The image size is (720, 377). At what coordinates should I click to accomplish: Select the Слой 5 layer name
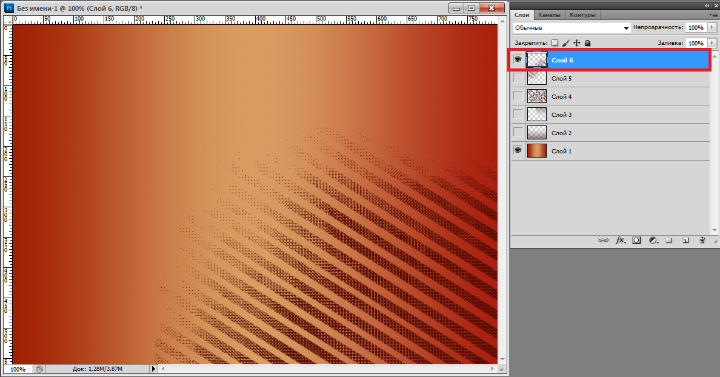coord(562,79)
